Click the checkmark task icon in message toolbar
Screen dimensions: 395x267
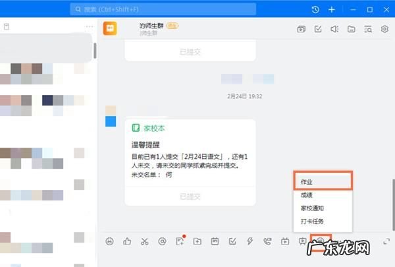click(232, 241)
